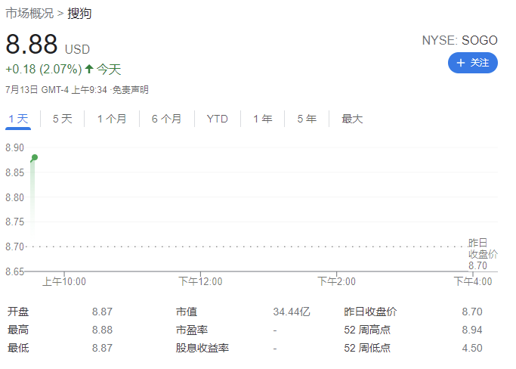Click the 8.90 y-axis label
This screenshot has height=369, width=516.
pyautogui.click(x=15, y=147)
